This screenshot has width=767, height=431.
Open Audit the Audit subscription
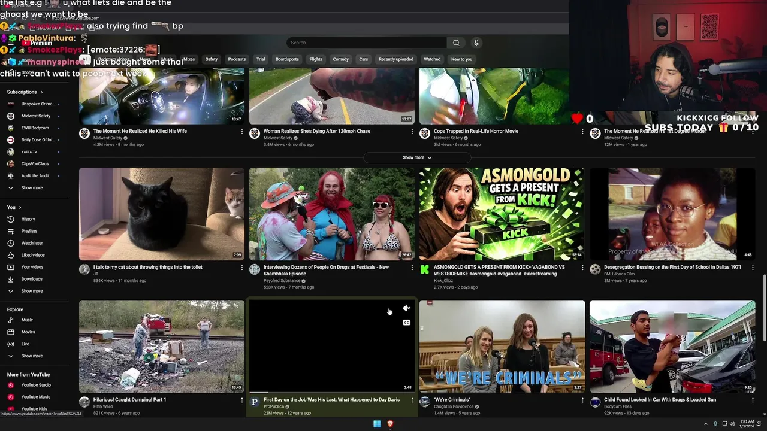coord(35,176)
